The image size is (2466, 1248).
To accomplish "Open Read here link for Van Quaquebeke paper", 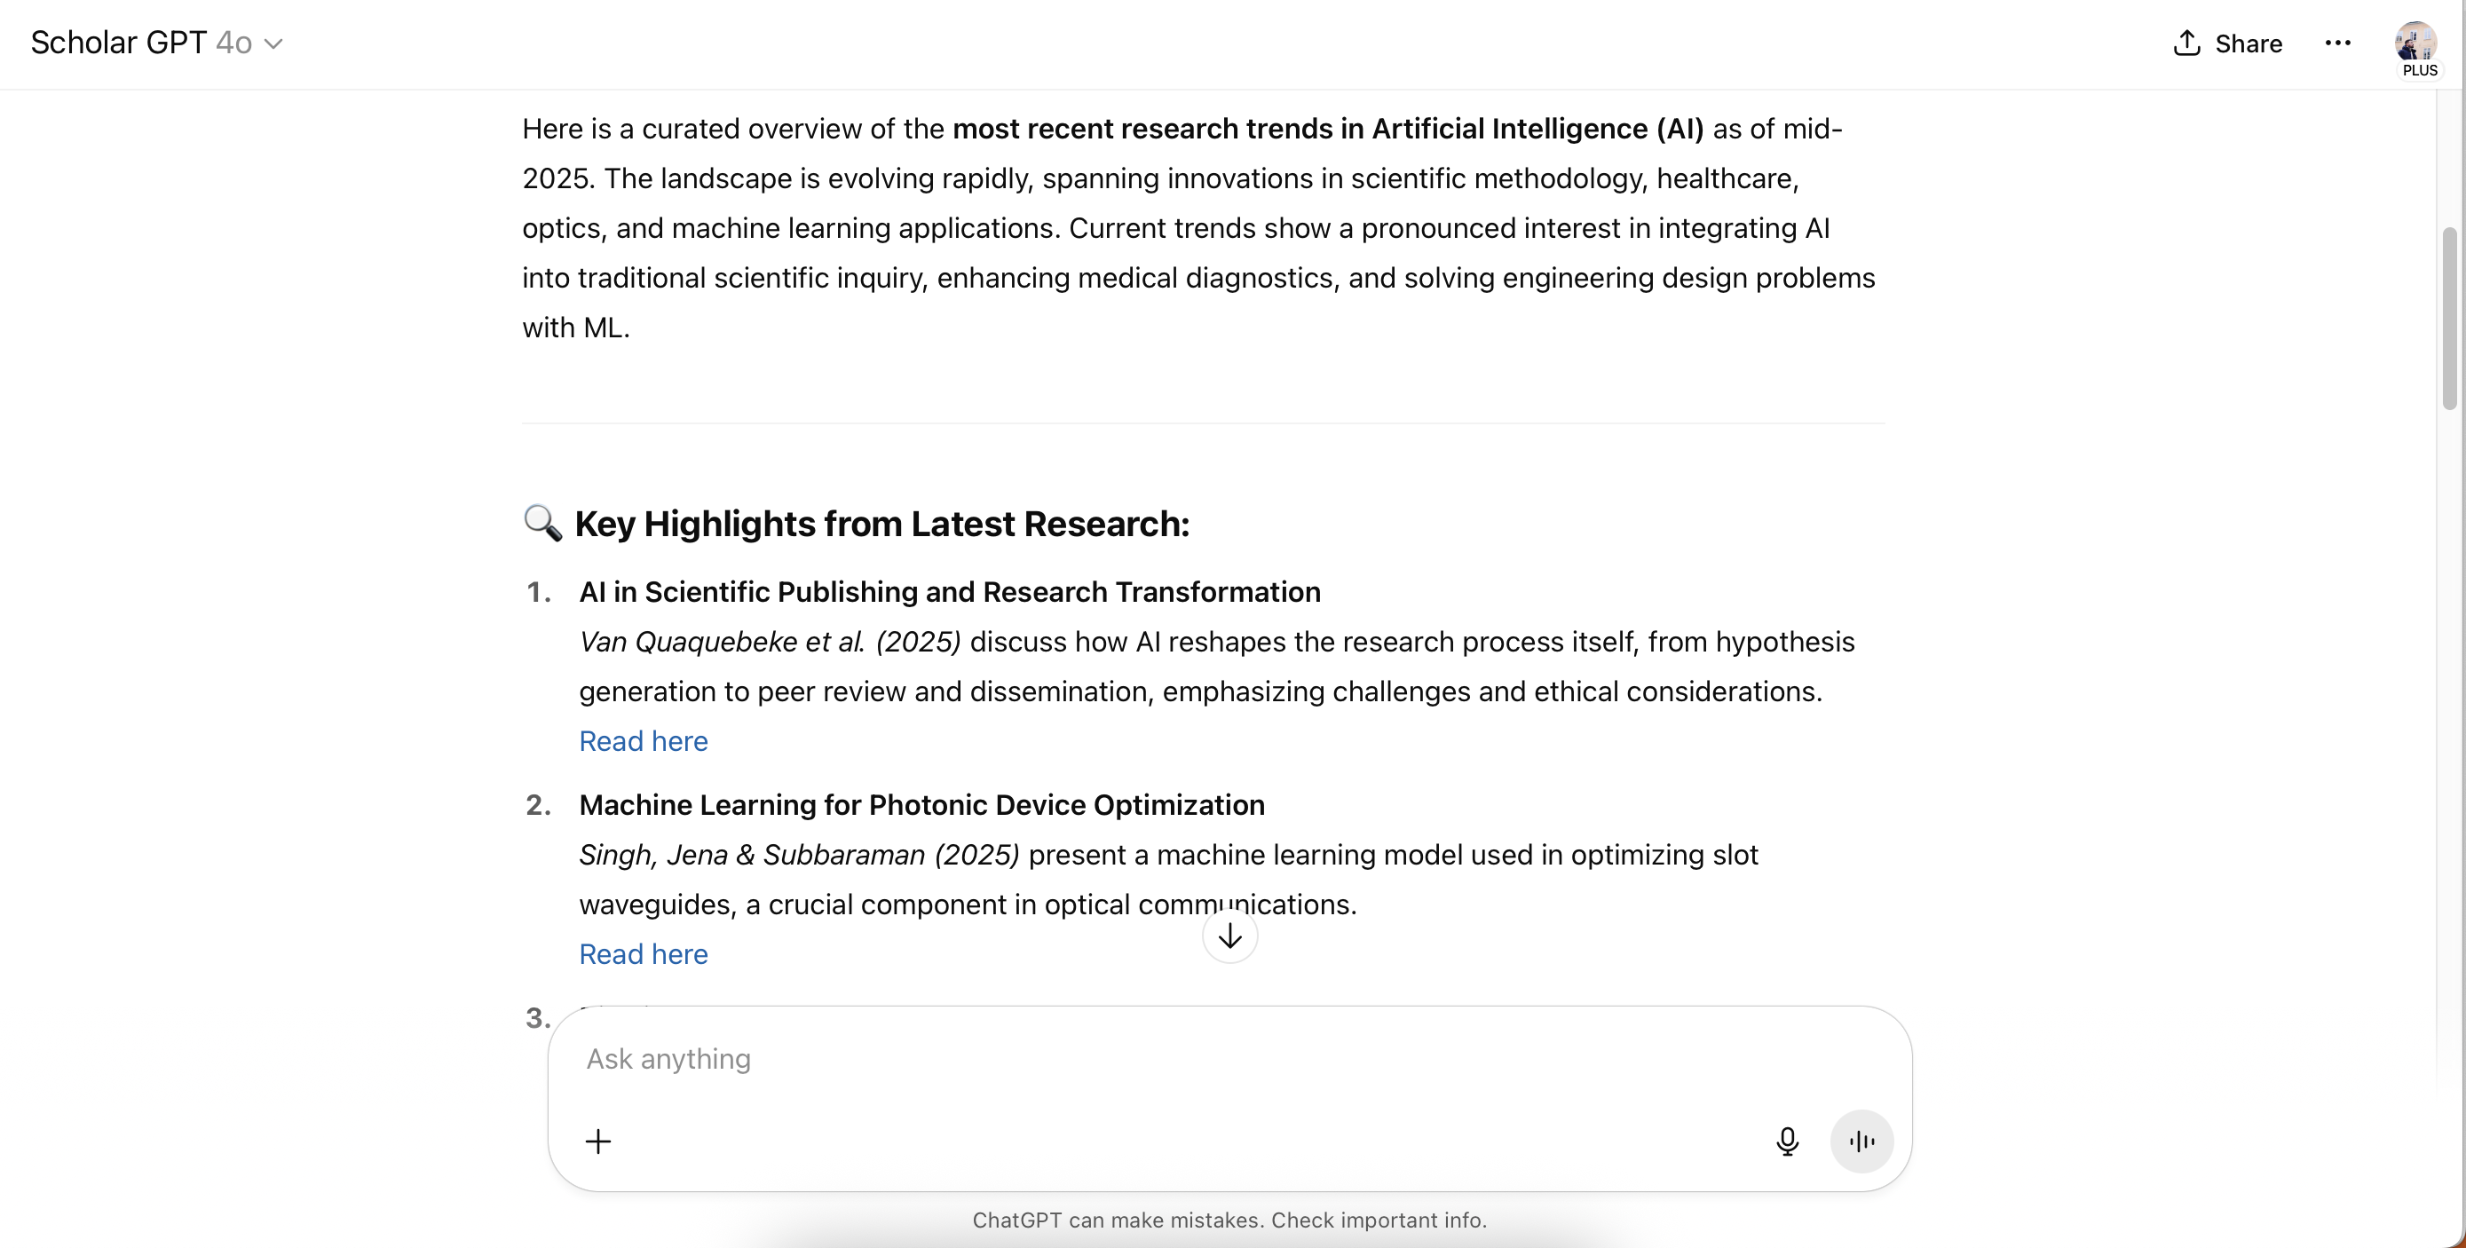I will tap(644, 741).
